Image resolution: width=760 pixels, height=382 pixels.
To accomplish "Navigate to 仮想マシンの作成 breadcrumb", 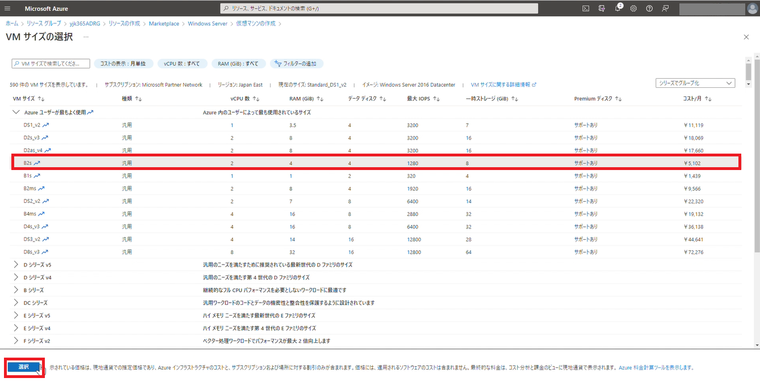I will pyautogui.click(x=255, y=24).
